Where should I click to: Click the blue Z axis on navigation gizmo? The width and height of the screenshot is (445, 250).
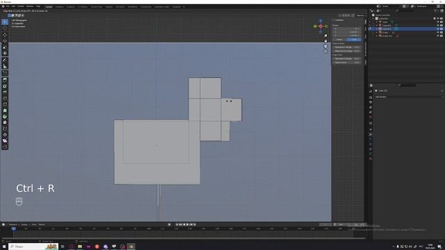[x=321, y=21]
